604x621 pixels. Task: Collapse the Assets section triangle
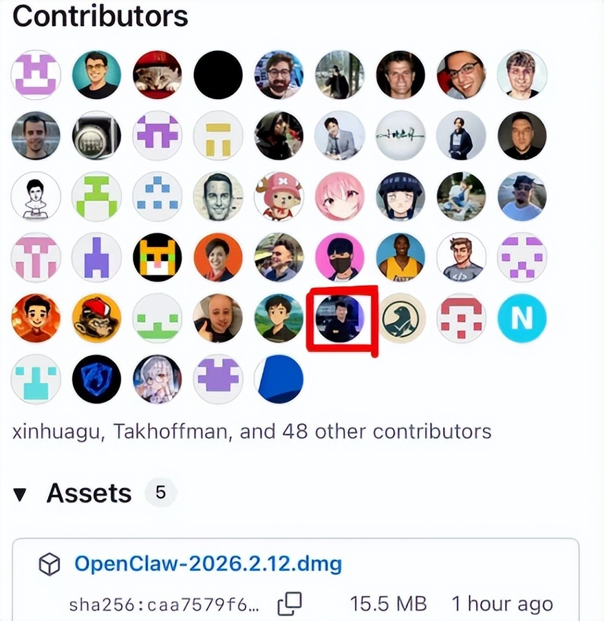tap(20, 494)
